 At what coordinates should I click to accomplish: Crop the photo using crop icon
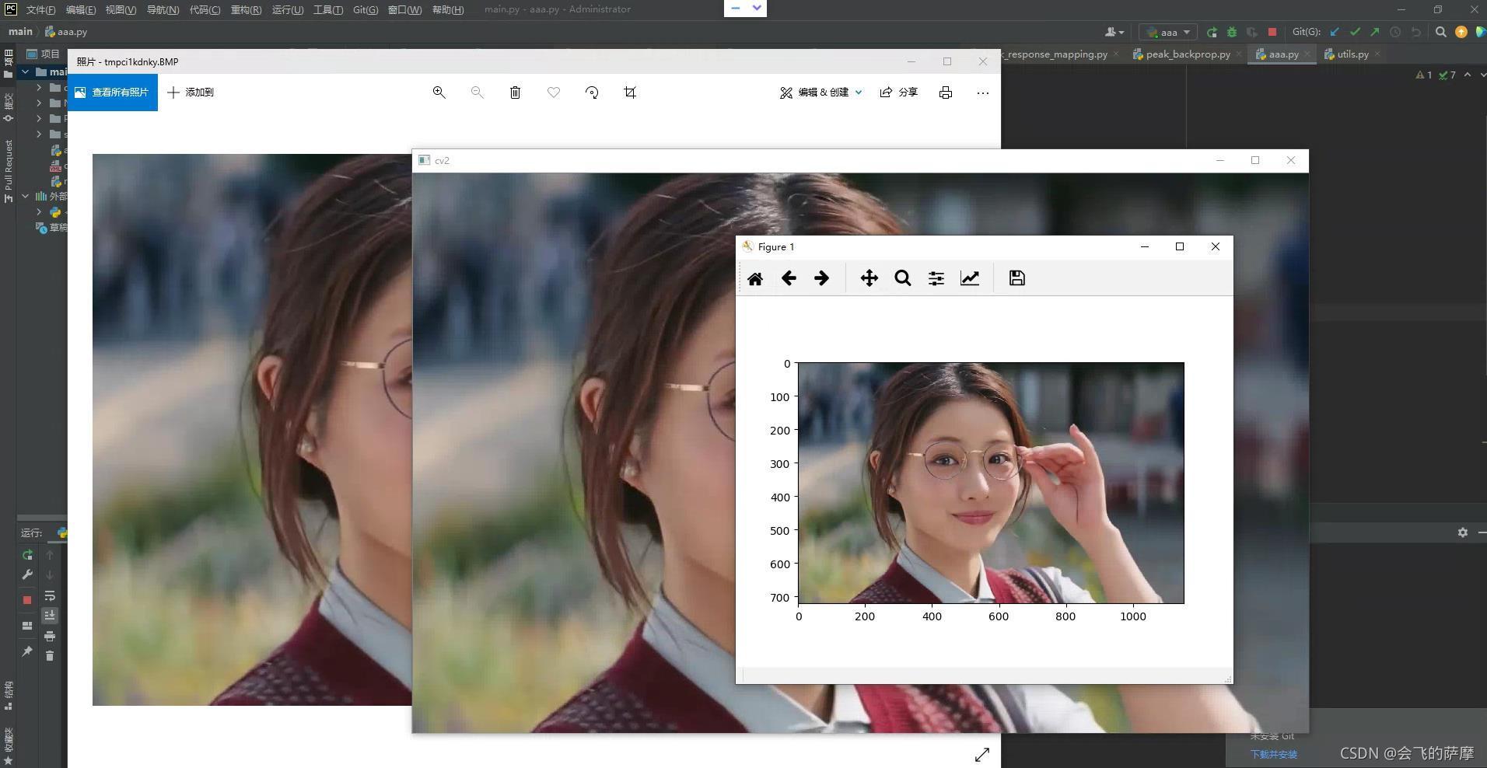coord(630,93)
